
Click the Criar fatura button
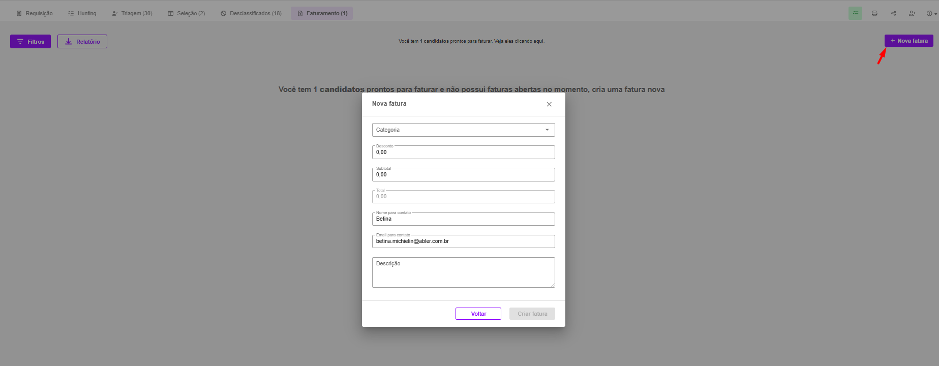532,314
